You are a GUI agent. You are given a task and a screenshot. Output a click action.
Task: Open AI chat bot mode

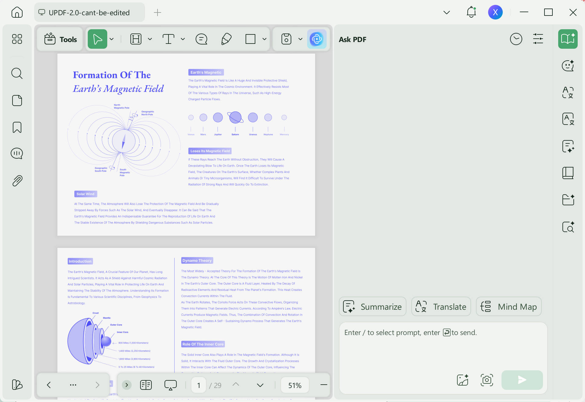[x=568, y=65]
